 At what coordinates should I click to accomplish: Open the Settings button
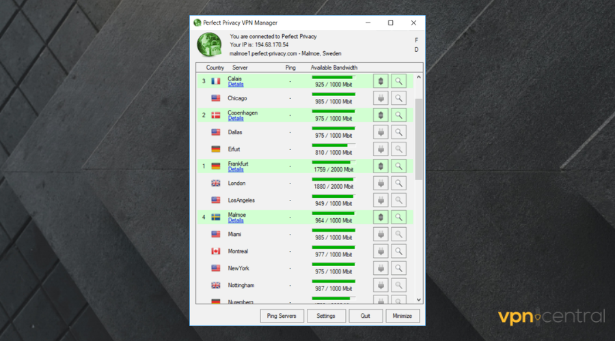click(x=326, y=316)
